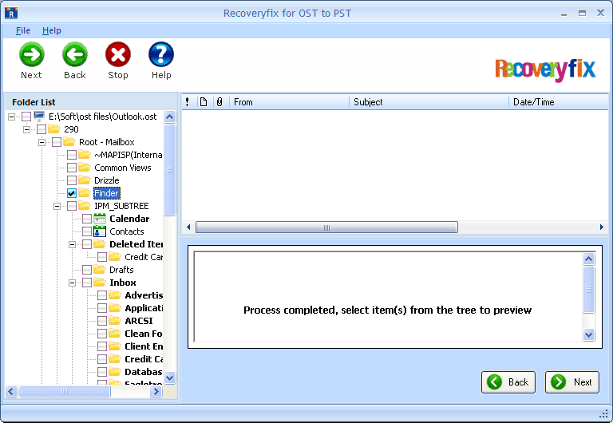Click the folder icon beside ARCSI

tap(115, 321)
